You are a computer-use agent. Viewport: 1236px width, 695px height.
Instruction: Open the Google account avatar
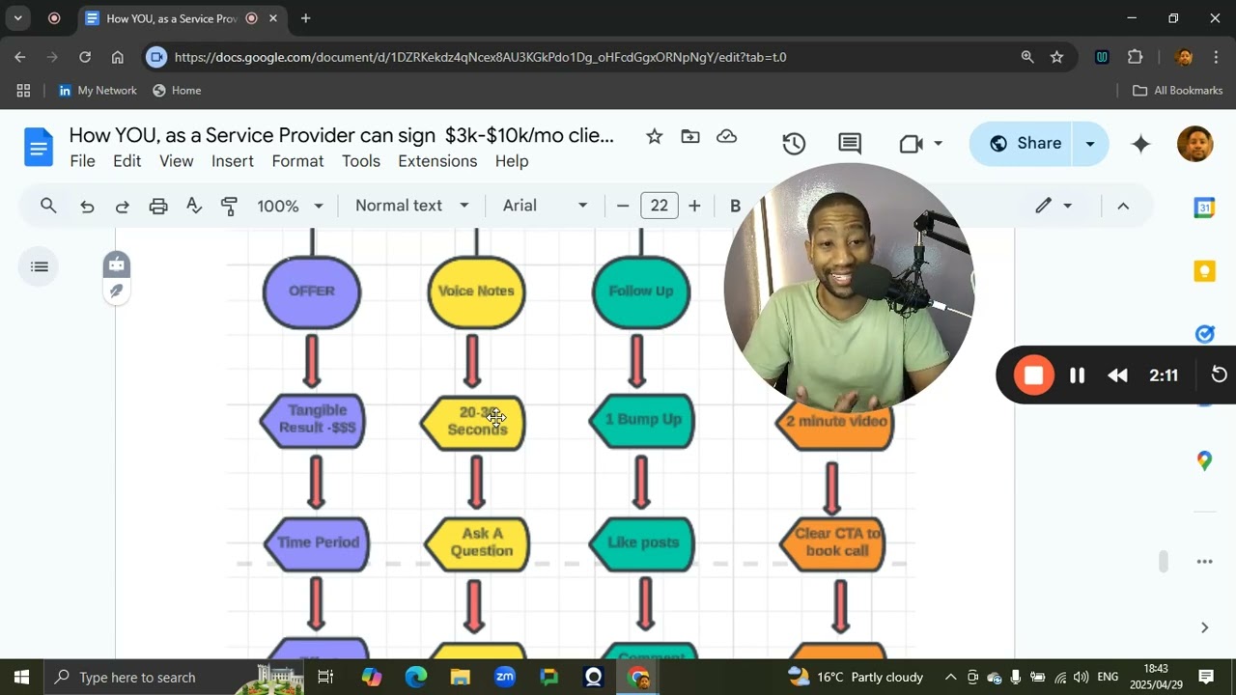(x=1195, y=144)
